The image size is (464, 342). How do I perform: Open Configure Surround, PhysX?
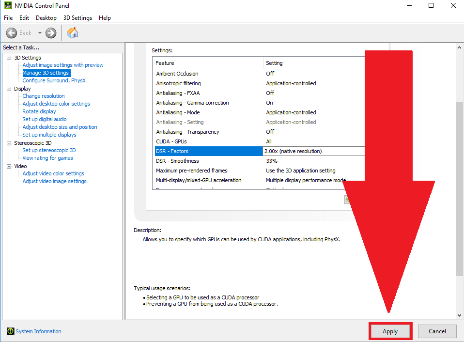coord(54,80)
